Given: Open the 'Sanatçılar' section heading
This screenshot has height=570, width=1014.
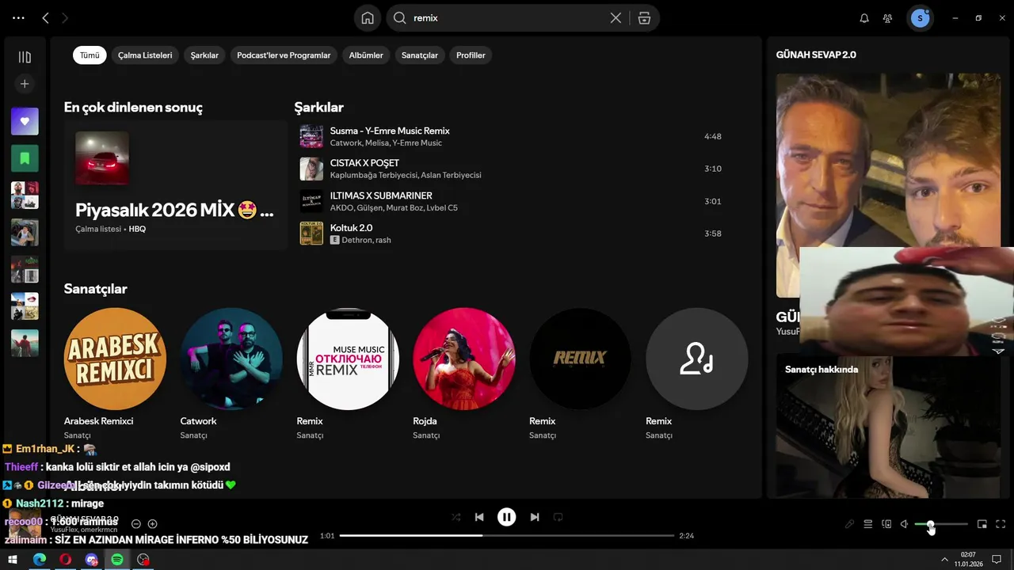Looking at the screenshot, I should click(x=95, y=289).
